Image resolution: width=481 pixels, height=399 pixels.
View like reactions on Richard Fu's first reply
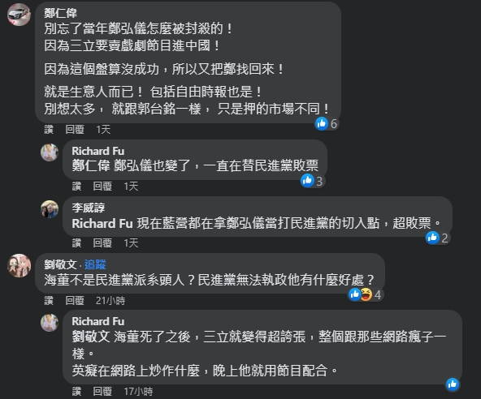[x=307, y=181]
